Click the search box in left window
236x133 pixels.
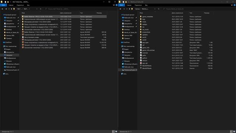(x=80, y=9)
